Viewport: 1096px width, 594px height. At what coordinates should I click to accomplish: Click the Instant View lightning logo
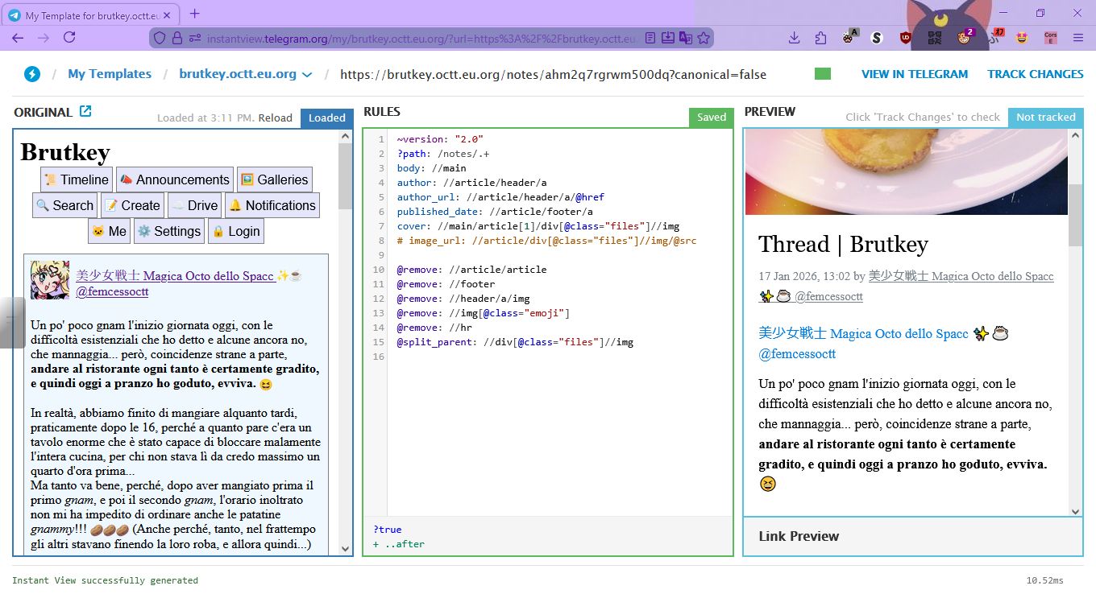click(x=31, y=73)
